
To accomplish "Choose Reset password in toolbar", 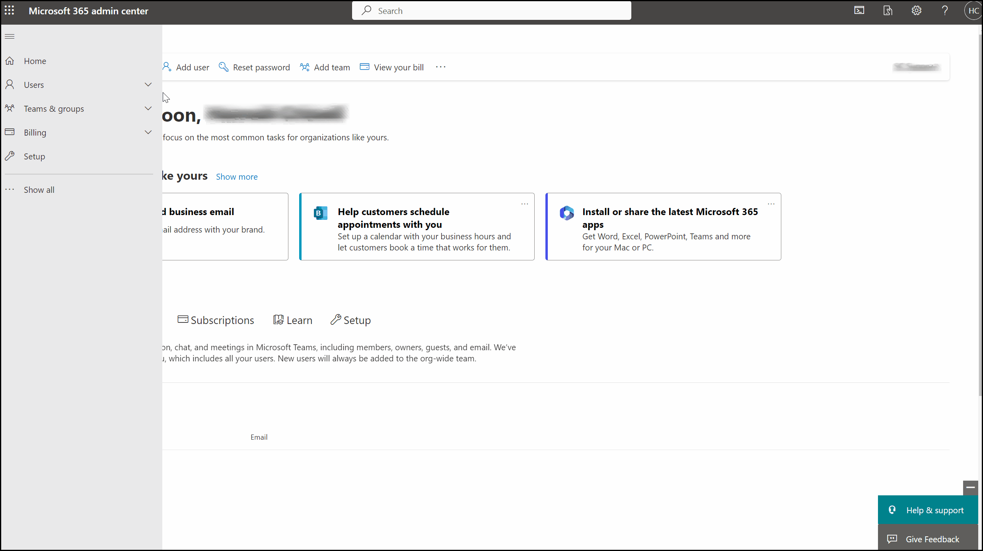I will [254, 67].
